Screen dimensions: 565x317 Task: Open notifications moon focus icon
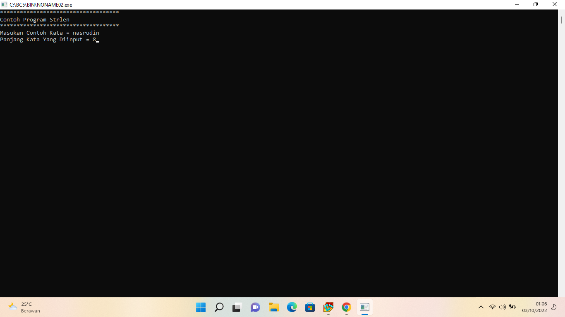(554, 307)
